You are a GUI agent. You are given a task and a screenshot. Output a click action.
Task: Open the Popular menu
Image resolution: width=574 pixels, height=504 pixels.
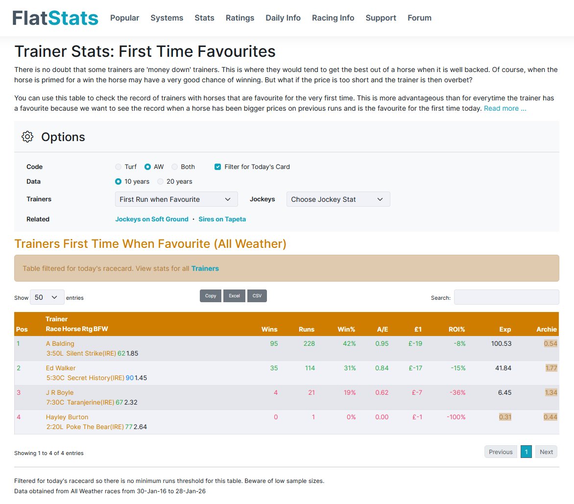click(x=124, y=18)
